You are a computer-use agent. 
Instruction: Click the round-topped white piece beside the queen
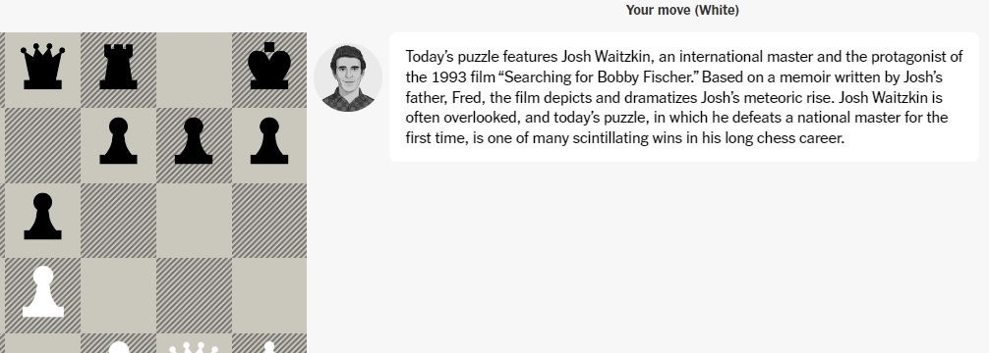click(118, 347)
